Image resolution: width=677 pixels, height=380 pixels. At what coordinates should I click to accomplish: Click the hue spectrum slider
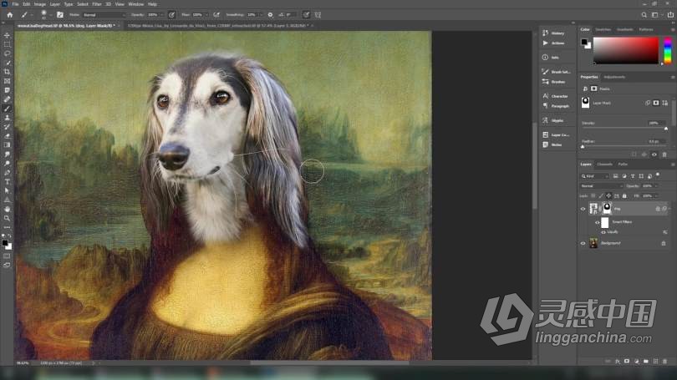[x=668, y=50]
